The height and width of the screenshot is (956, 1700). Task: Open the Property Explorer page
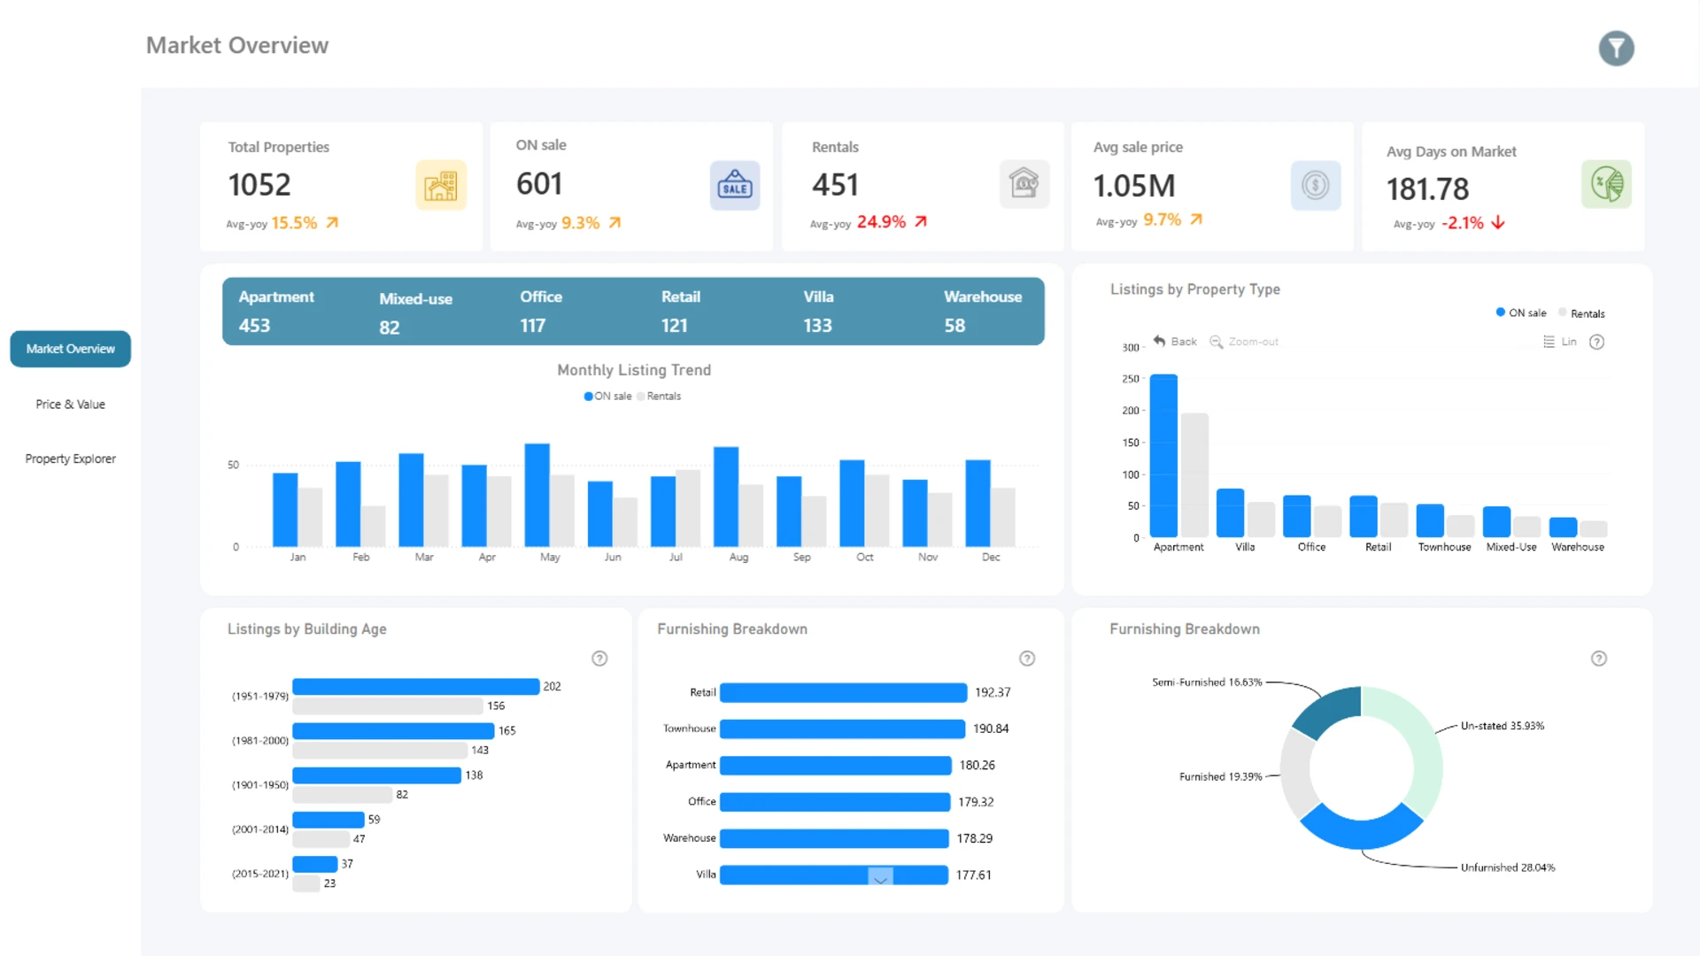(70, 459)
